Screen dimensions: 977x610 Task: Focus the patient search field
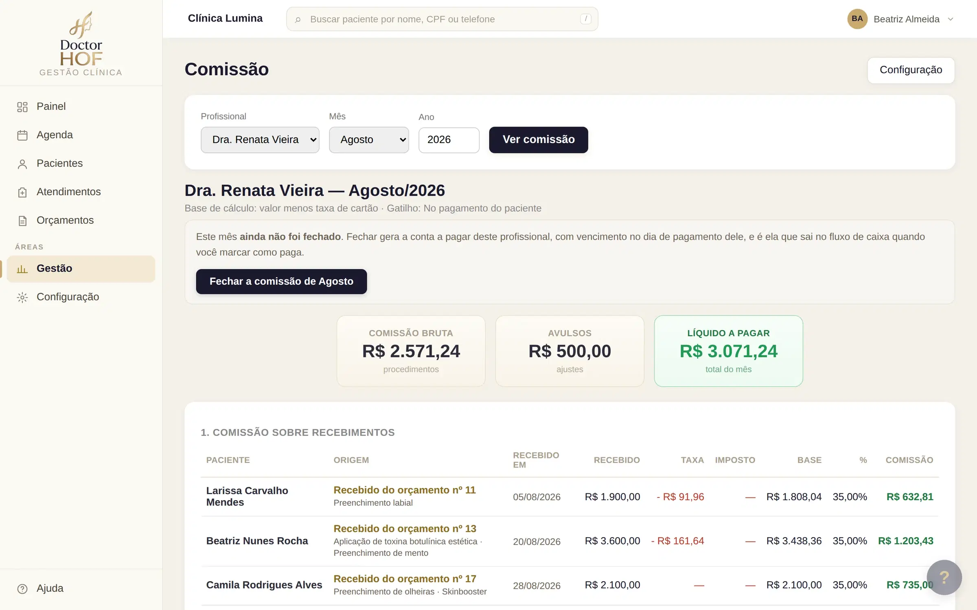coord(442,19)
